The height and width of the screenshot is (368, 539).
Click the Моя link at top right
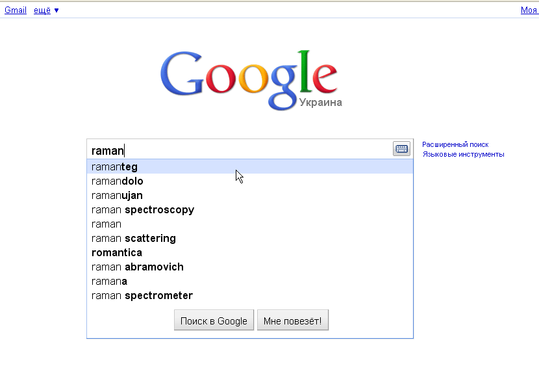(x=529, y=10)
